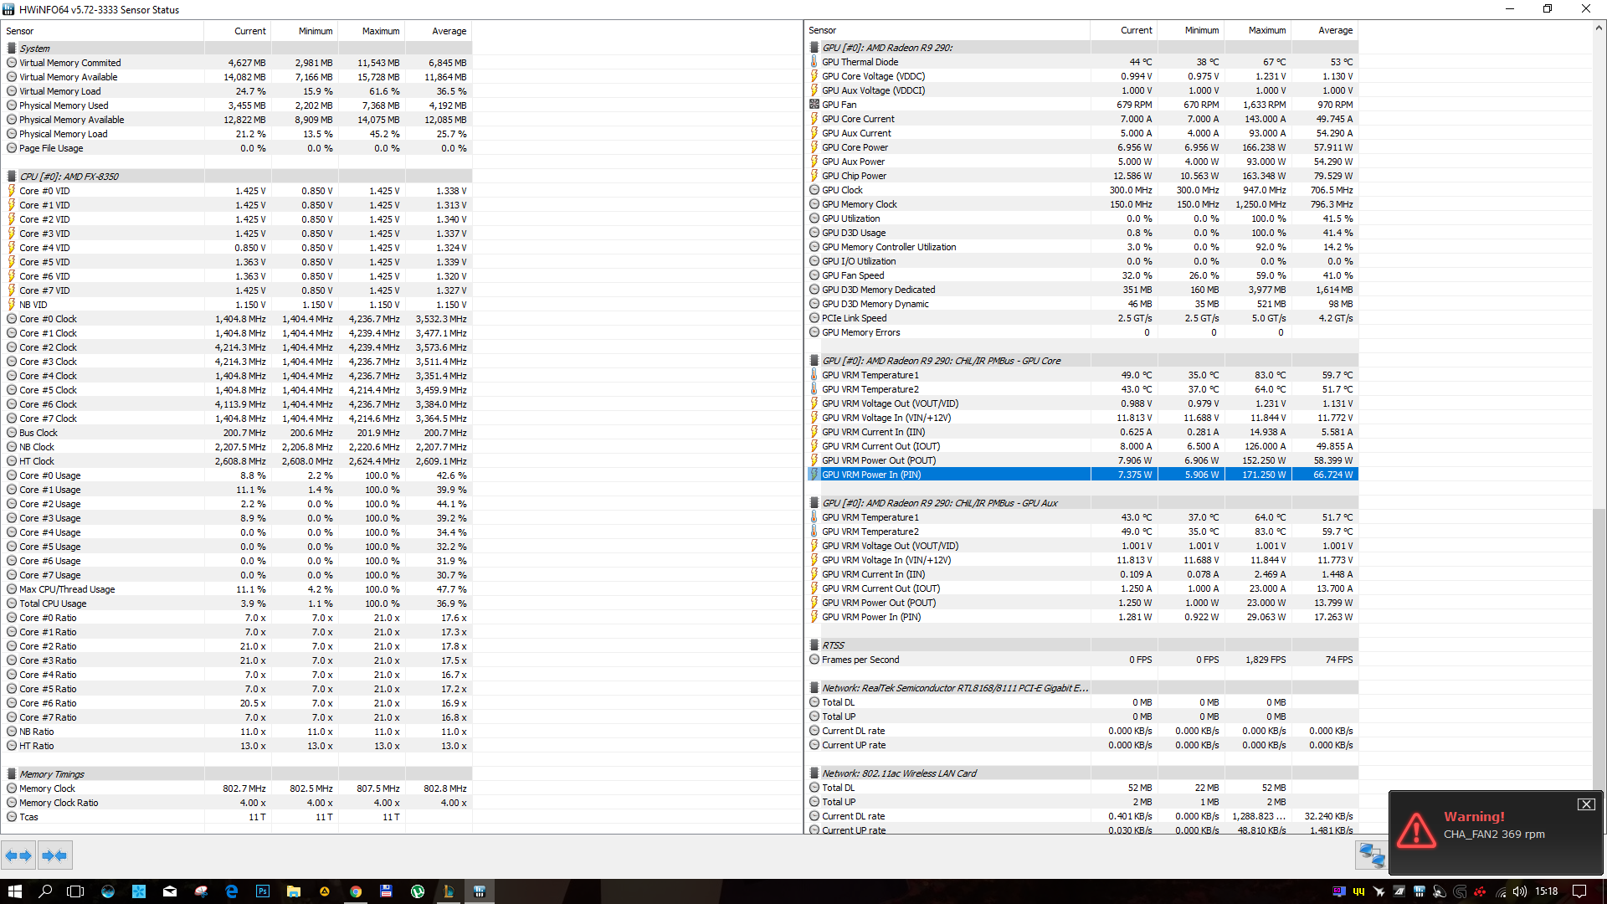
Task: Select the GPU Thermal Diode sensor row
Action: pyautogui.click(x=860, y=62)
